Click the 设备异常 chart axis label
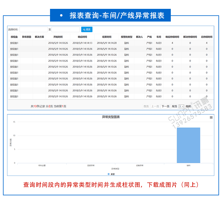222x203 pixels. 140,166
